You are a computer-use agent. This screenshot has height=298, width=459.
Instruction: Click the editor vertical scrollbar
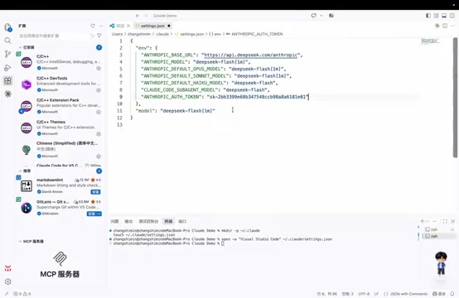click(455, 98)
